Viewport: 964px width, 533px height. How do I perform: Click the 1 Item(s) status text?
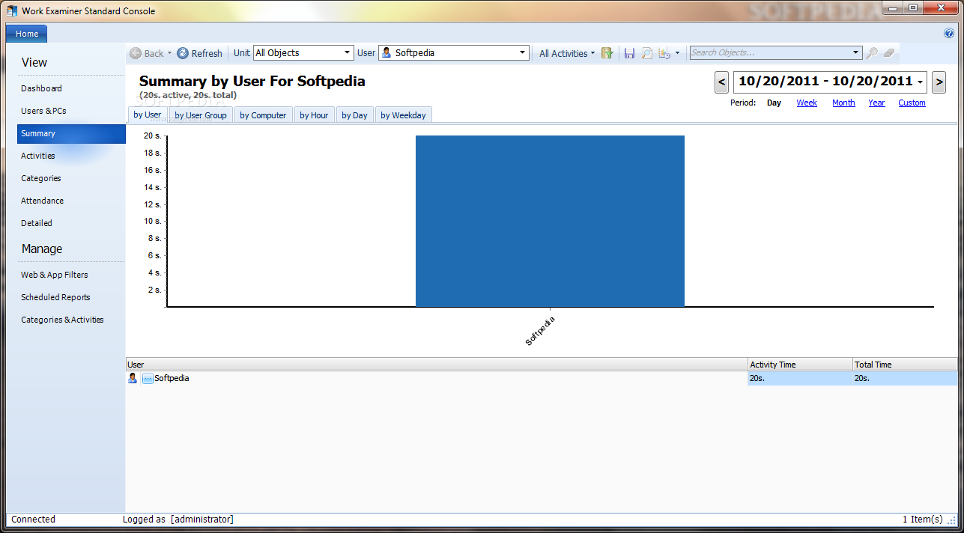tap(922, 519)
